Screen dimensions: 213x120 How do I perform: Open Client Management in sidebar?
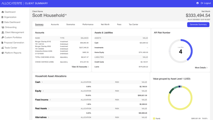click(x=15, y=32)
